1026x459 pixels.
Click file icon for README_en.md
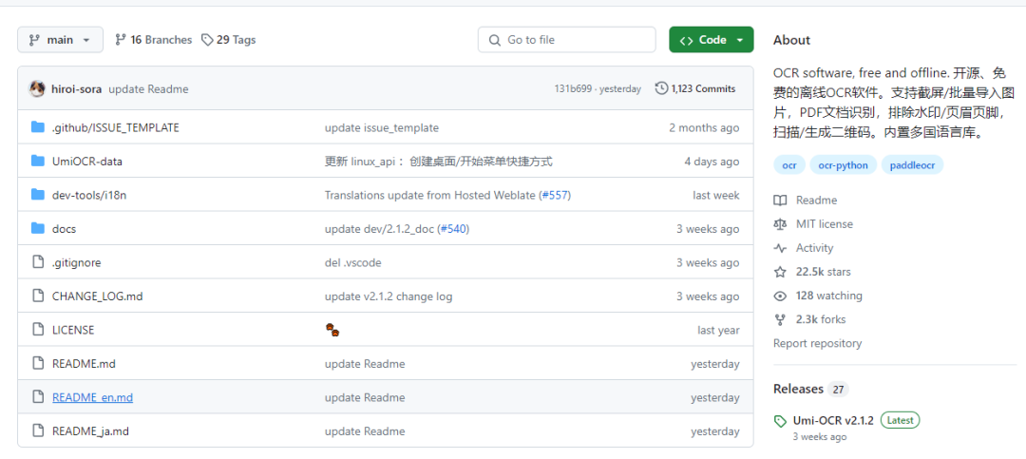38,397
